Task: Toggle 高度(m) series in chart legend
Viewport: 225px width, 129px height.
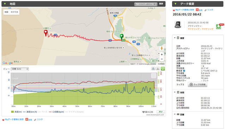Action: click(x=16, y=112)
